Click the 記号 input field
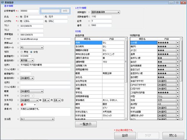Viewport: 187px width, 140px height. pyautogui.click(x=101, y=21)
